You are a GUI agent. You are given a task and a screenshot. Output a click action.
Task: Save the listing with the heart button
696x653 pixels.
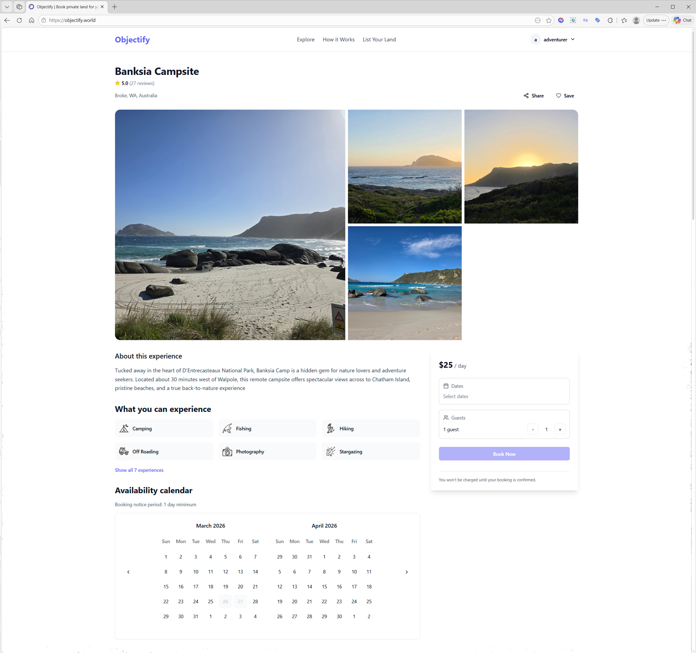tap(565, 96)
